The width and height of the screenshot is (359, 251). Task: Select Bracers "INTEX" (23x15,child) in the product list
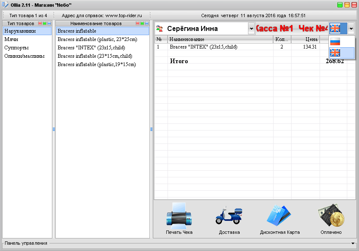point(103,48)
